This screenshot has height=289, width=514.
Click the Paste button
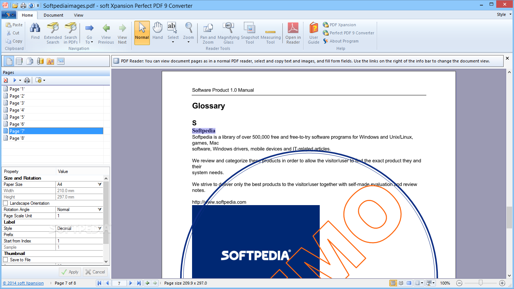coord(14,25)
